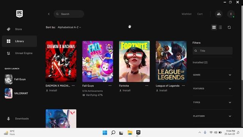Click the Search input field

point(69,14)
